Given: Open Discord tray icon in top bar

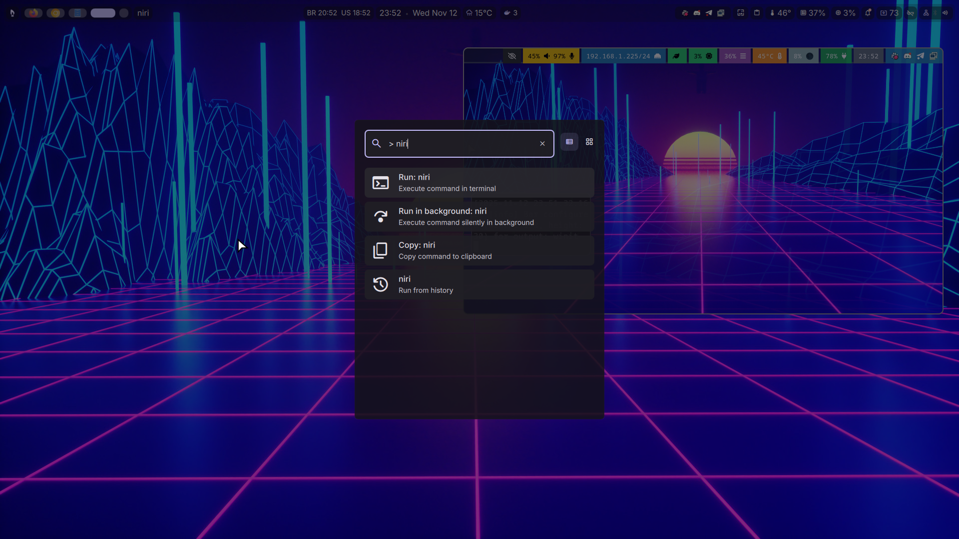Looking at the screenshot, I should click(x=697, y=13).
